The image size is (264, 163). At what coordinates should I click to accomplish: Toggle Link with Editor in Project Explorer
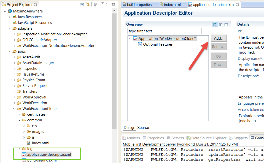point(87,4)
